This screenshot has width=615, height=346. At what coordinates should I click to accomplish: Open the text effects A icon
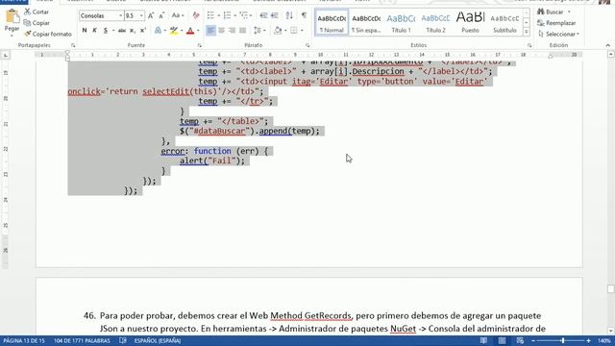tap(158, 30)
